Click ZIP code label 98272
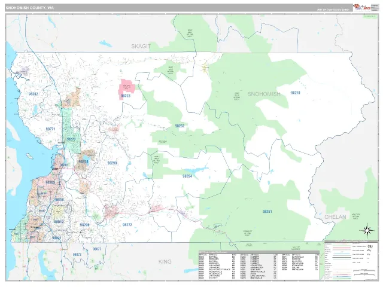 (x=127, y=225)
